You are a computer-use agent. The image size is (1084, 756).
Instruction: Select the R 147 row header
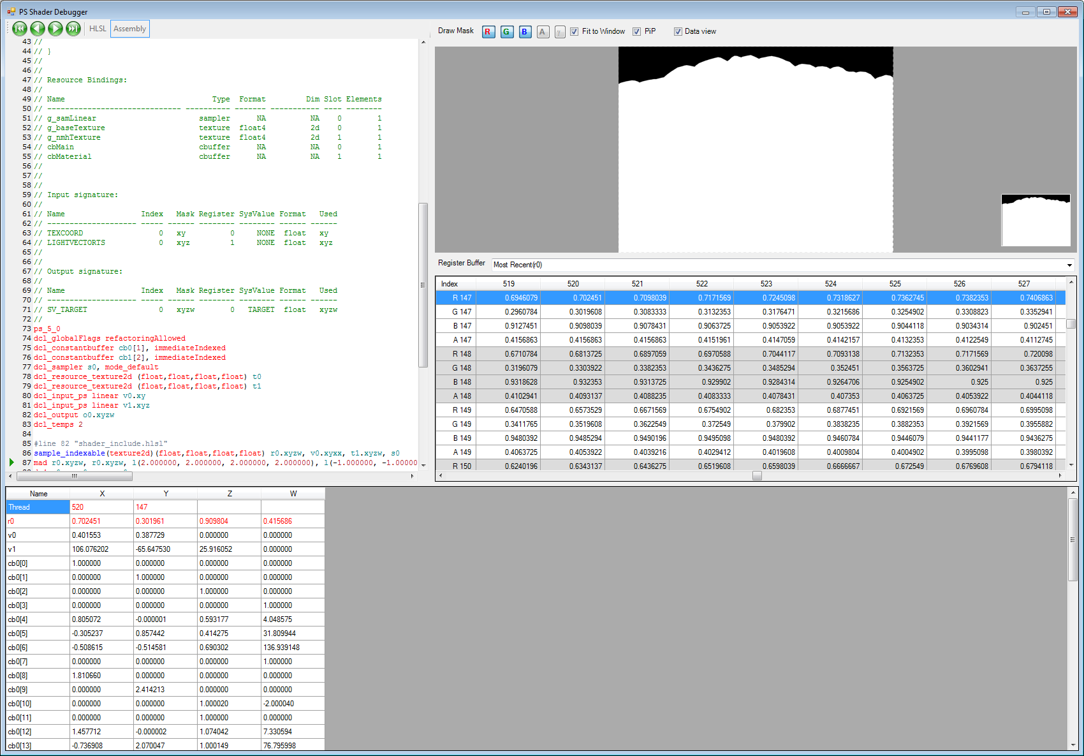coord(455,298)
